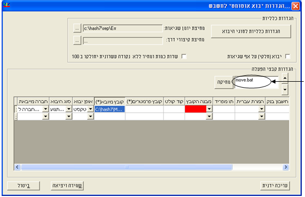Click the up arrow beside move.bat list
Screen dimensions: 305x197
285,78
